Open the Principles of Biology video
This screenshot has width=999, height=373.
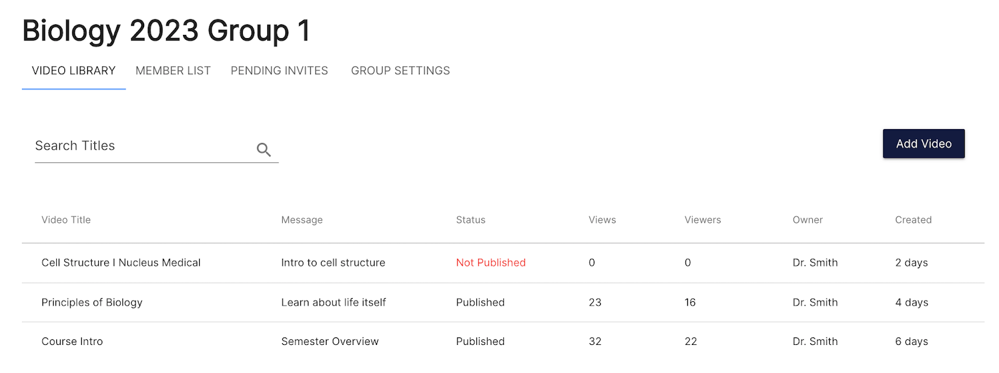(x=92, y=303)
